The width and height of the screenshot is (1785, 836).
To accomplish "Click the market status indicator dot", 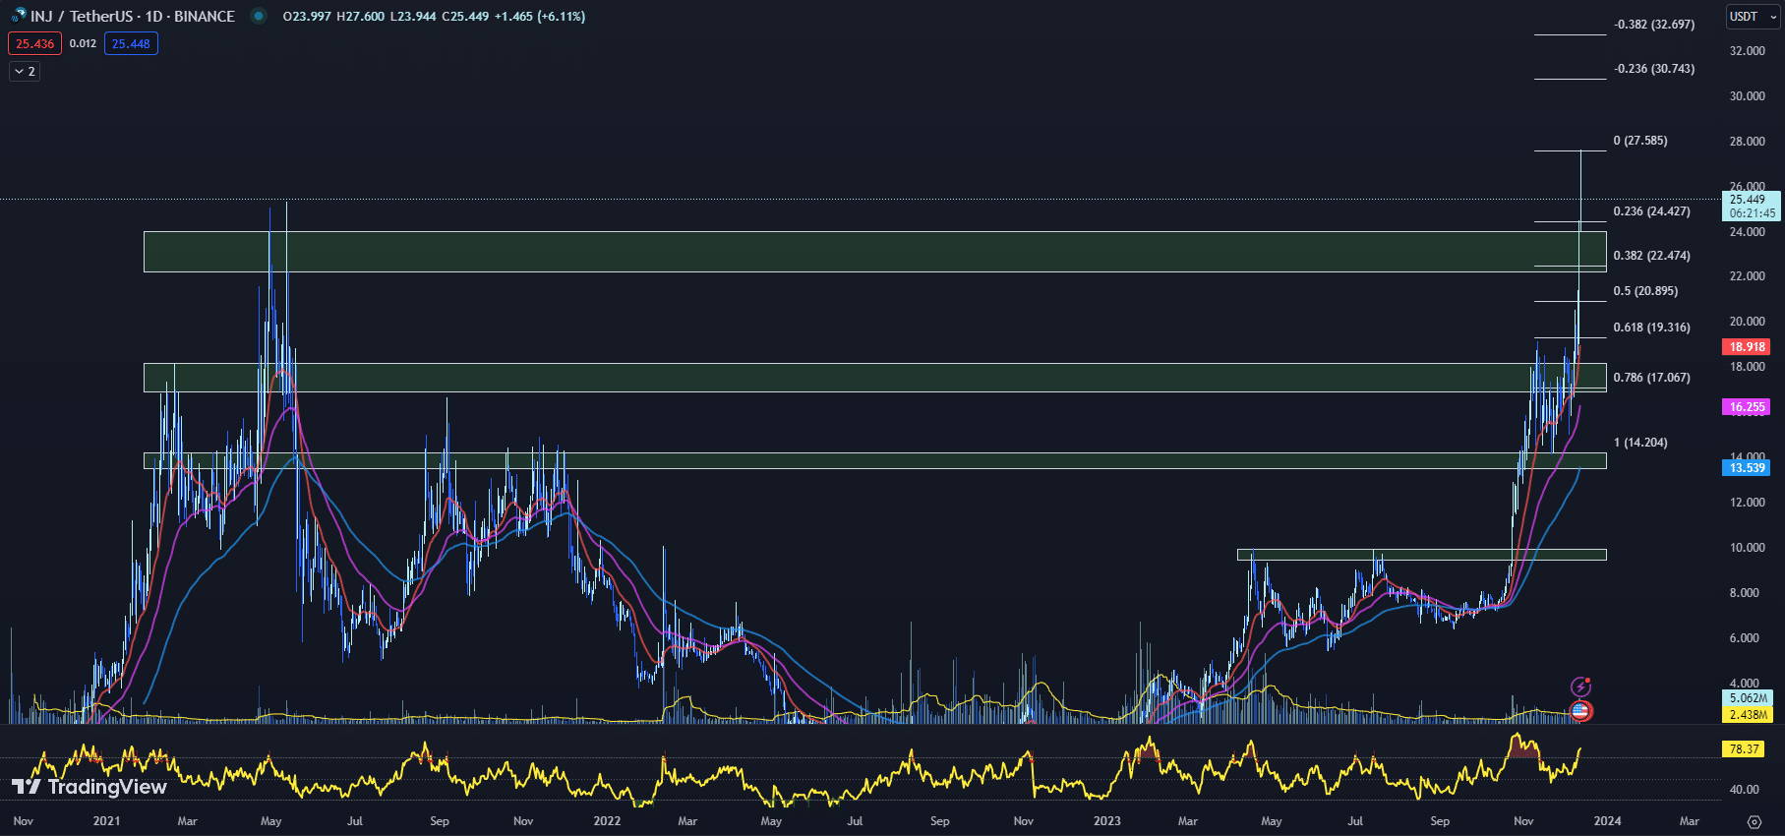I will [259, 16].
